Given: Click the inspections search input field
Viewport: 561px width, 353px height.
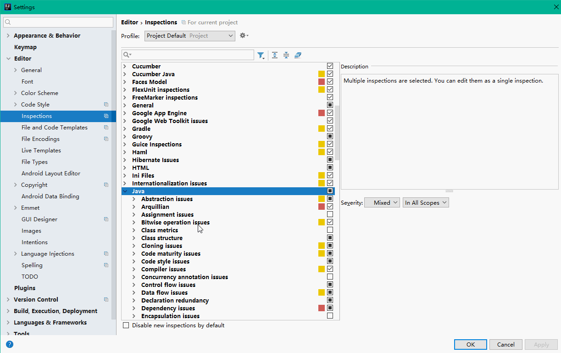Looking at the screenshot, I should click(188, 55).
